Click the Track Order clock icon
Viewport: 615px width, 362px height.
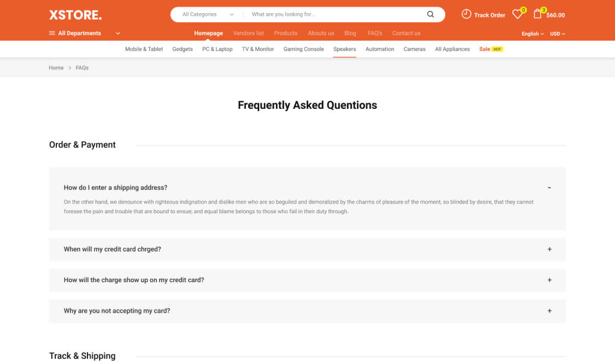(466, 14)
